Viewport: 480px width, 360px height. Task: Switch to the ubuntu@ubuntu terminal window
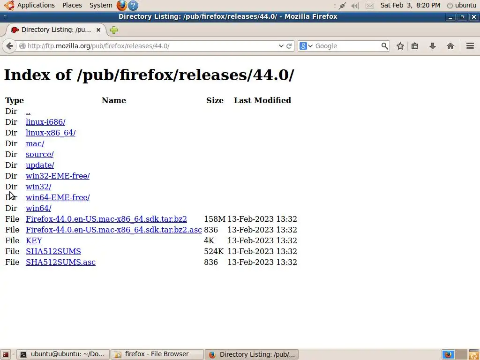[x=63, y=354]
